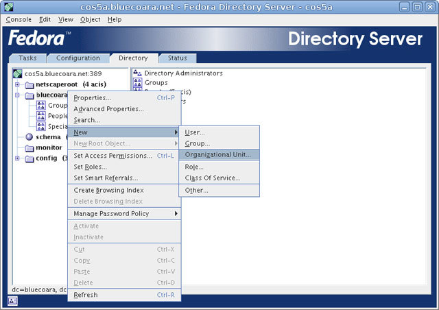Image resolution: width=439 pixels, height=310 pixels.
Task: Select the config tree node
Action: point(47,158)
